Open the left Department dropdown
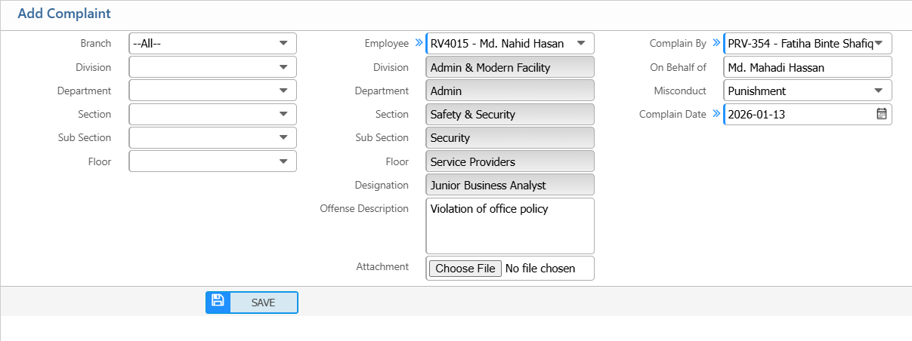Screen dimensions: 912x341 [x=212, y=91]
